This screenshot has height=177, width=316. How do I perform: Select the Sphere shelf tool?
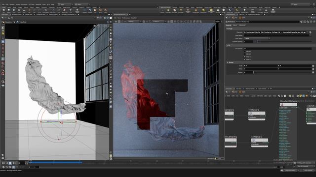[9, 10]
